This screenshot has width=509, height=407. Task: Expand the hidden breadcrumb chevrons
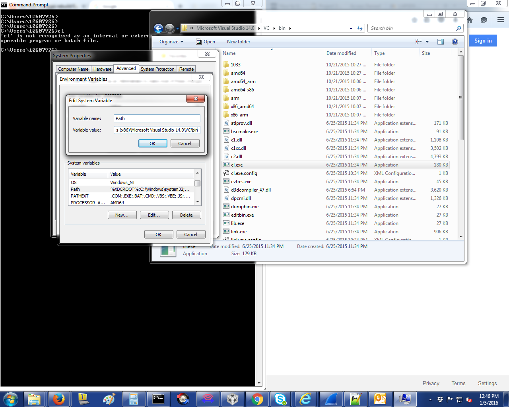click(x=192, y=28)
